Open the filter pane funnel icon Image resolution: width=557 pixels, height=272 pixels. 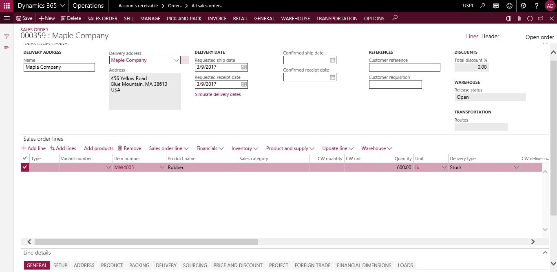[x=7, y=36]
